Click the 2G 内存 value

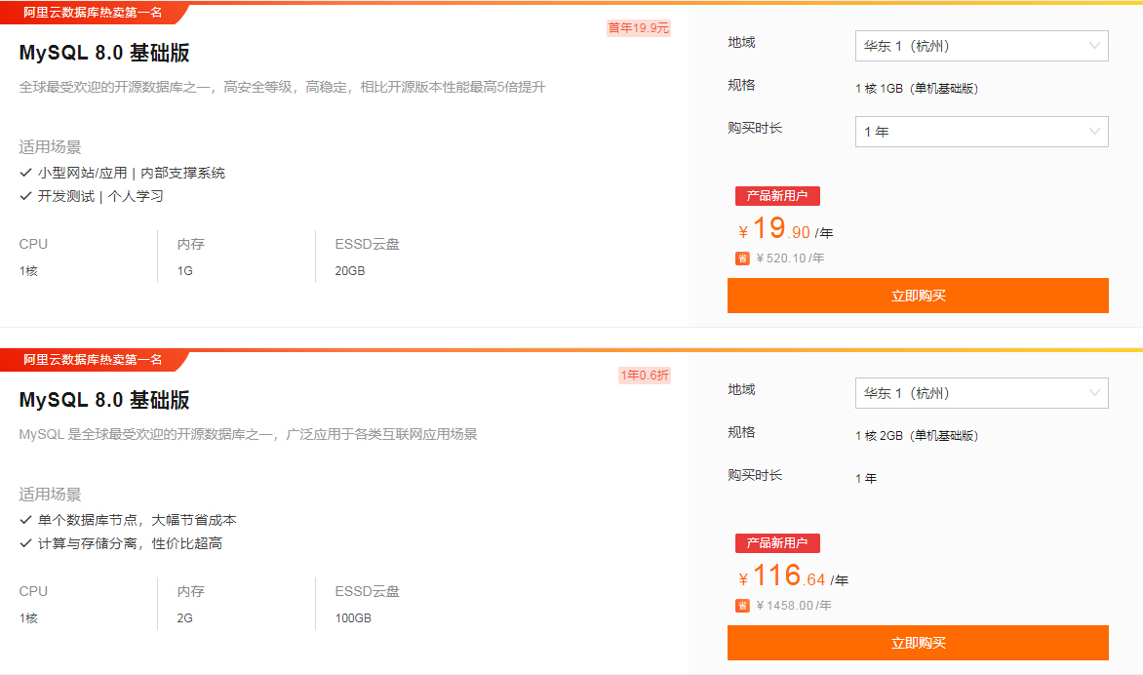click(x=185, y=618)
